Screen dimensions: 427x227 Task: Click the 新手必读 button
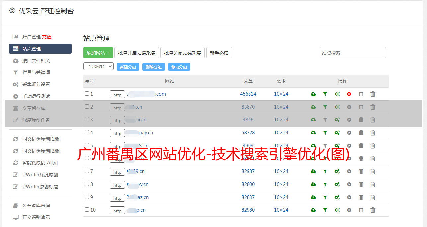[x=219, y=53]
